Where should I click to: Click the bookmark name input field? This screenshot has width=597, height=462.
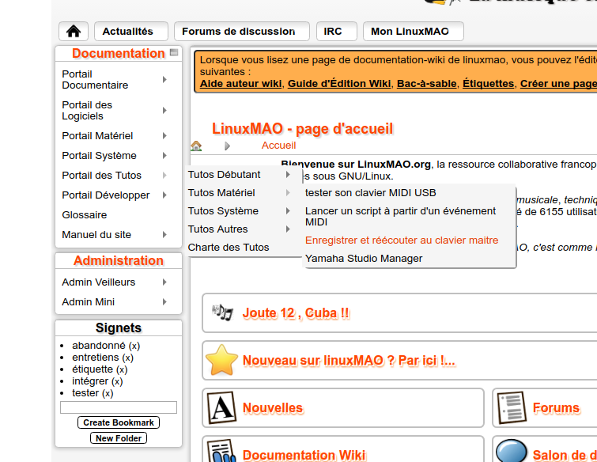(x=119, y=407)
